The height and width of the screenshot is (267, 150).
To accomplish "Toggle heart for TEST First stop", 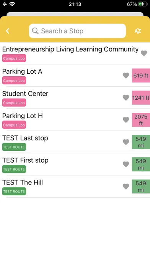I will click(x=126, y=164).
